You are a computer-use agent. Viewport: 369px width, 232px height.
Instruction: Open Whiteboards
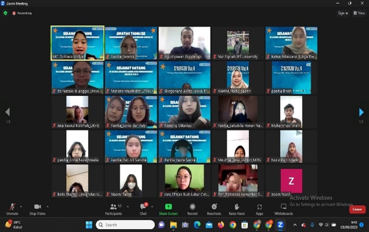[284, 208]
